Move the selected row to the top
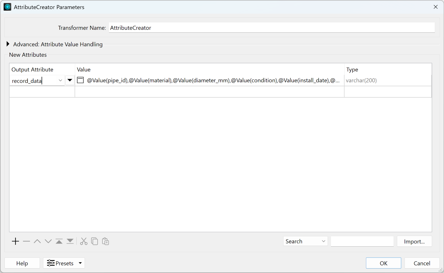 pyautogui.click(x=59, y=241)
